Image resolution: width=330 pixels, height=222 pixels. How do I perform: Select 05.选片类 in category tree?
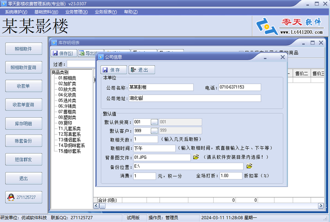67,101
